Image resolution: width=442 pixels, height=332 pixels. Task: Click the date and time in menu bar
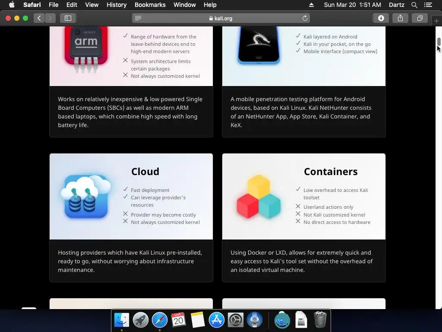coord(352,5)
